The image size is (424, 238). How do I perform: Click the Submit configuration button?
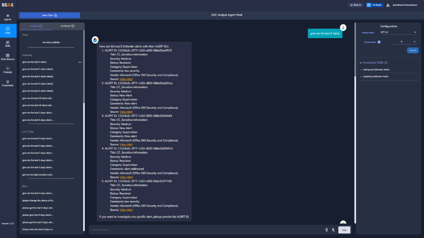413,50
